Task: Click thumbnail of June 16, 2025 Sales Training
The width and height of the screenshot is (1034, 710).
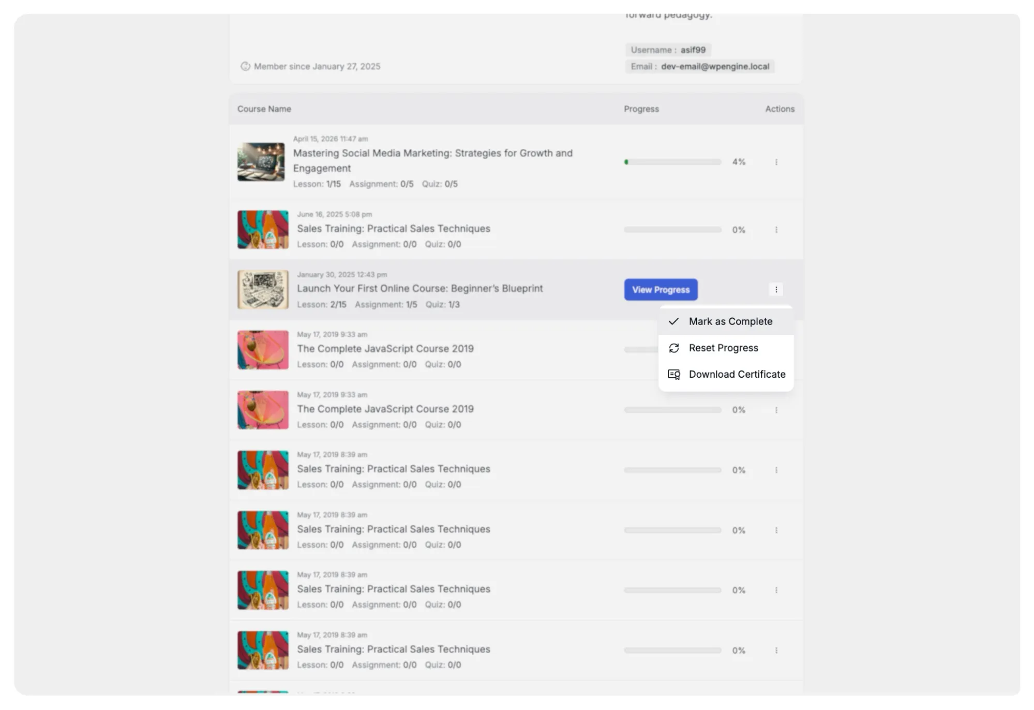Action: coord(263,229)
